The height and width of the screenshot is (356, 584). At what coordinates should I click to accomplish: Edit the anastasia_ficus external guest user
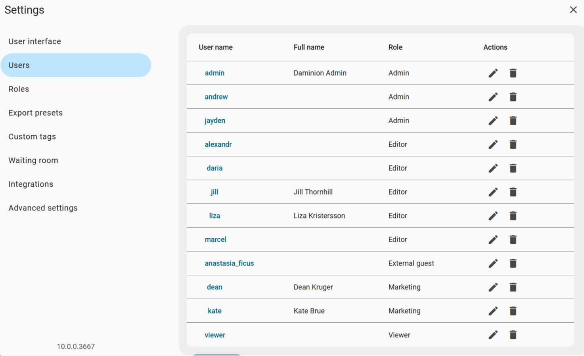(493, 263)
